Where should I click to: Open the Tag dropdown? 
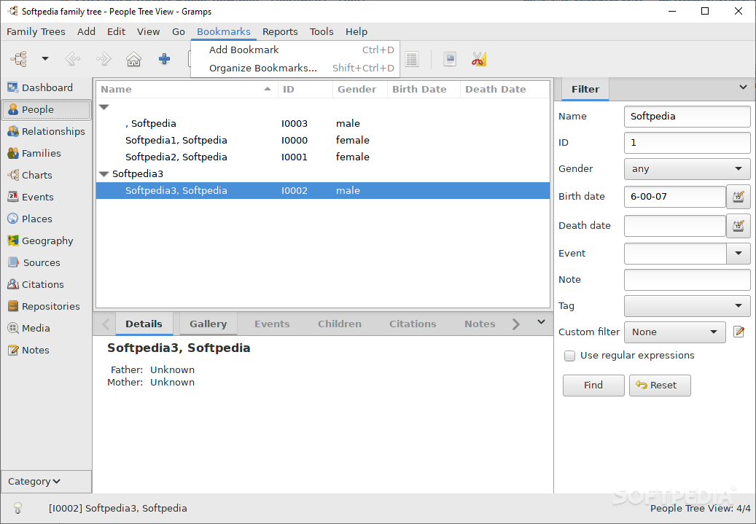coord(687,305)
